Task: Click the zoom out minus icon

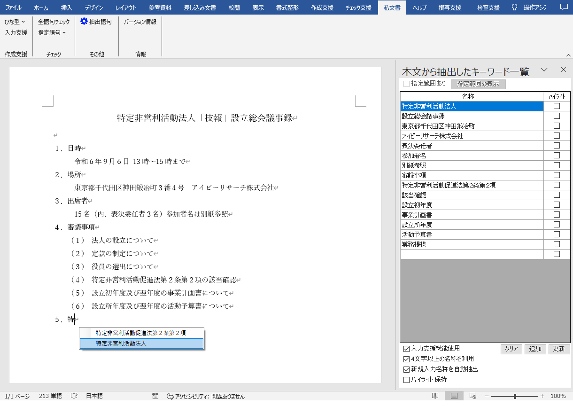Action: tap(487, 396)
